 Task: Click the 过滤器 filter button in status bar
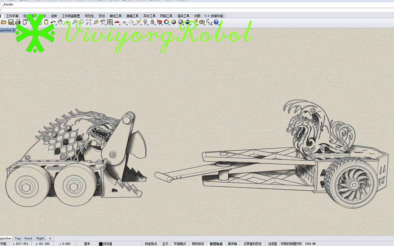(272, 244)
